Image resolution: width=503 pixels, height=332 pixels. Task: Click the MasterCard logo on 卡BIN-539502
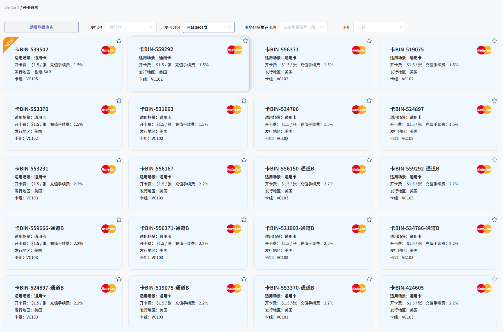(x=108, y=50)
